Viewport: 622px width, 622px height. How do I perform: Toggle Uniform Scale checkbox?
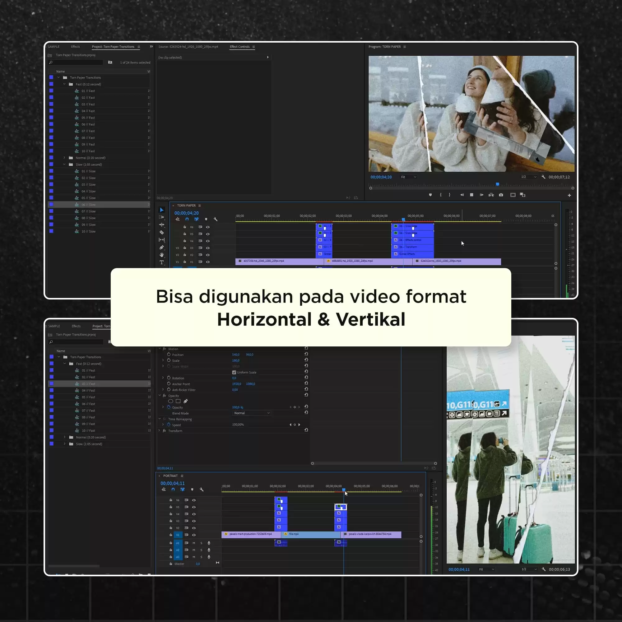234,373
